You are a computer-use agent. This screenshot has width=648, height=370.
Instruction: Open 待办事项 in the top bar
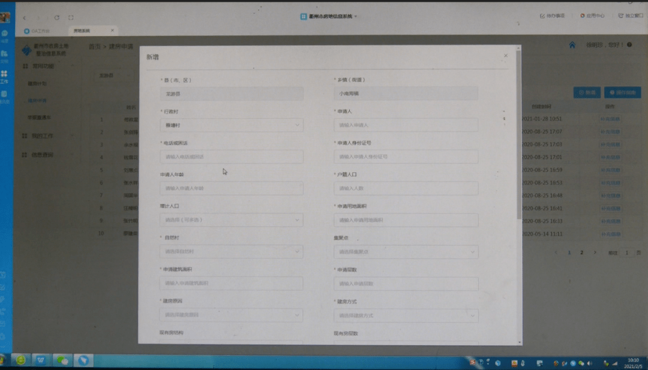pyautogui.click(x=552, y=16)
